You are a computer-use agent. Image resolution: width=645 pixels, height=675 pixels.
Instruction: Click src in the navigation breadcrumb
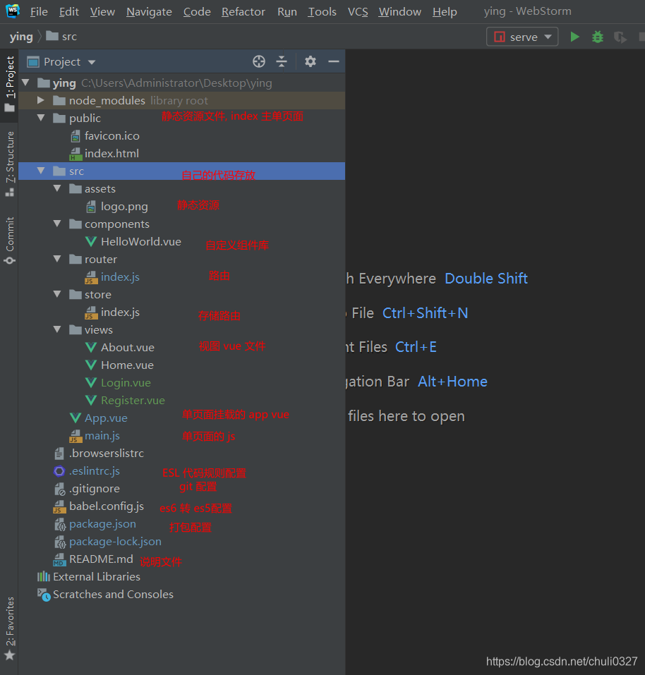pyautogui.click(x=61, y=37)
